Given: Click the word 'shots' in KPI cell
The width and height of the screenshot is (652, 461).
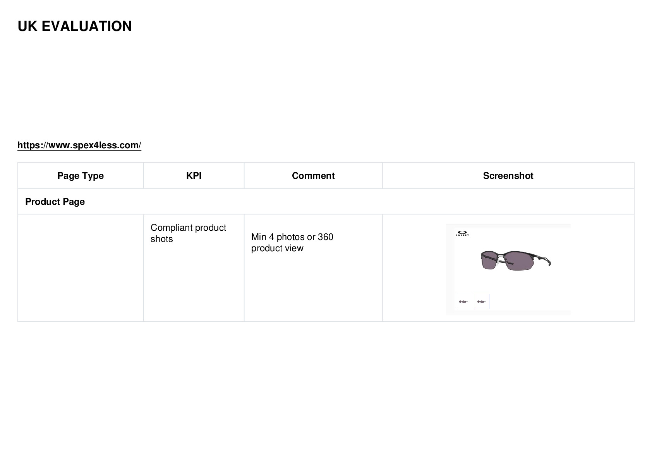Looking at the screenshot, I should click(162, 239).
